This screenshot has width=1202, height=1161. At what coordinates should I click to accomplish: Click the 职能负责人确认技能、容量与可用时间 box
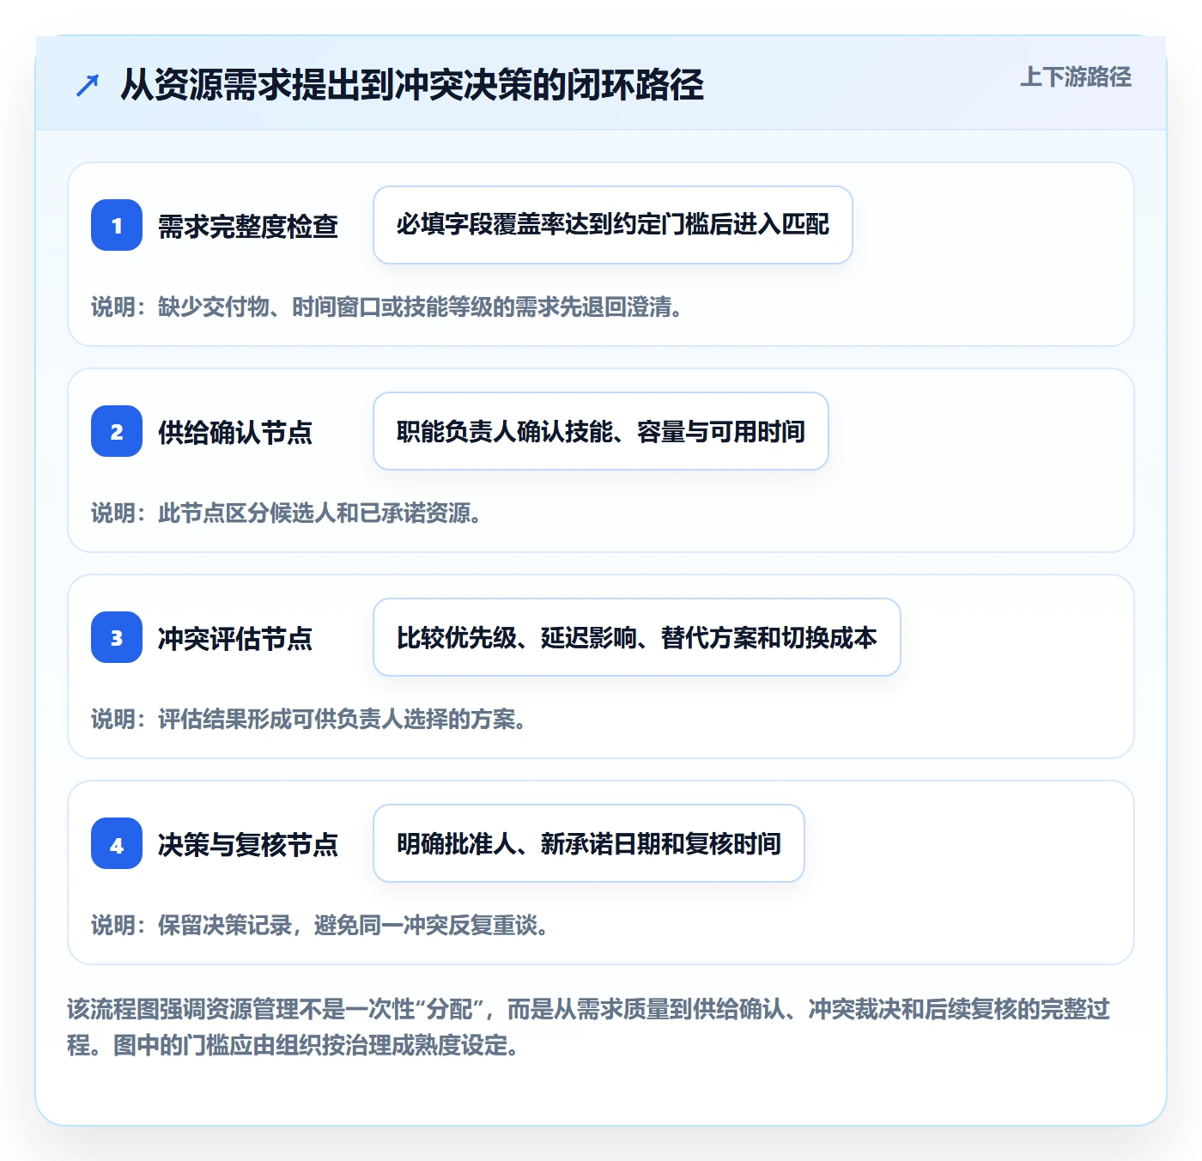coord(601,431)
